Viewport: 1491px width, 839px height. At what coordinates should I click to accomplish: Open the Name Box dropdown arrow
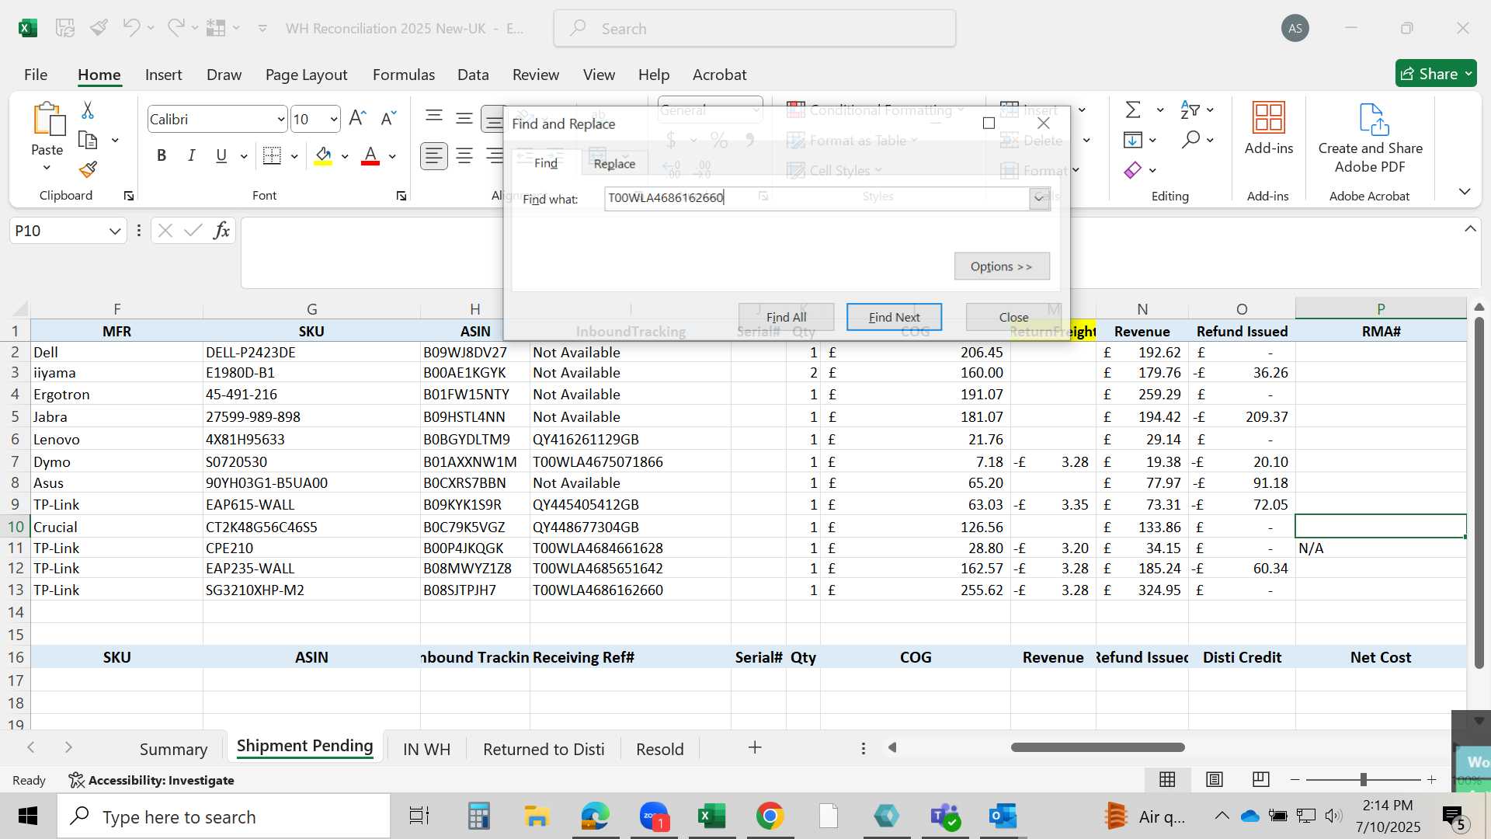(115, 231)
